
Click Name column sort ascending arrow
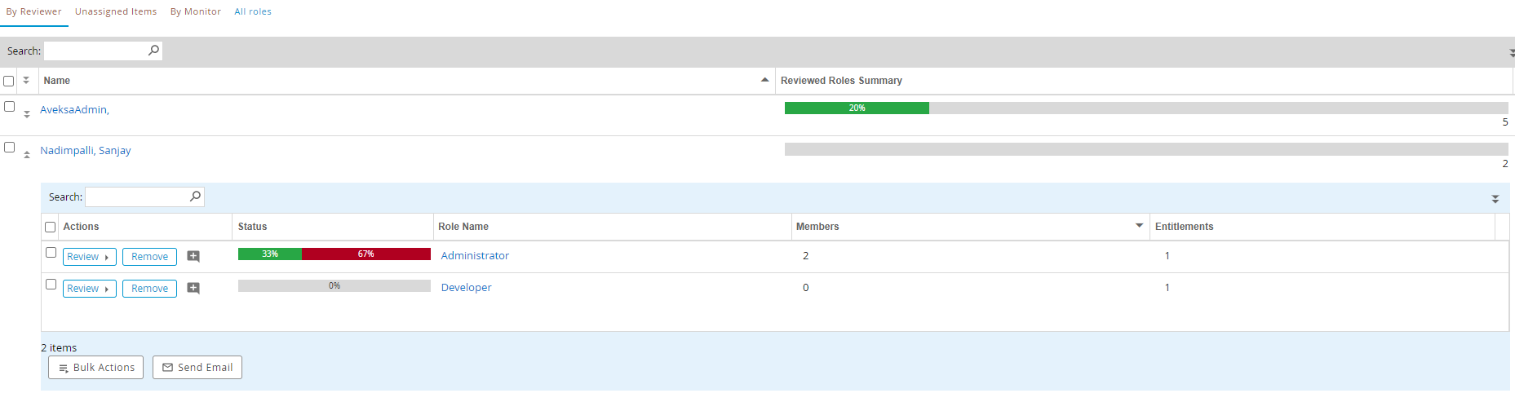[x=764, y=80]
